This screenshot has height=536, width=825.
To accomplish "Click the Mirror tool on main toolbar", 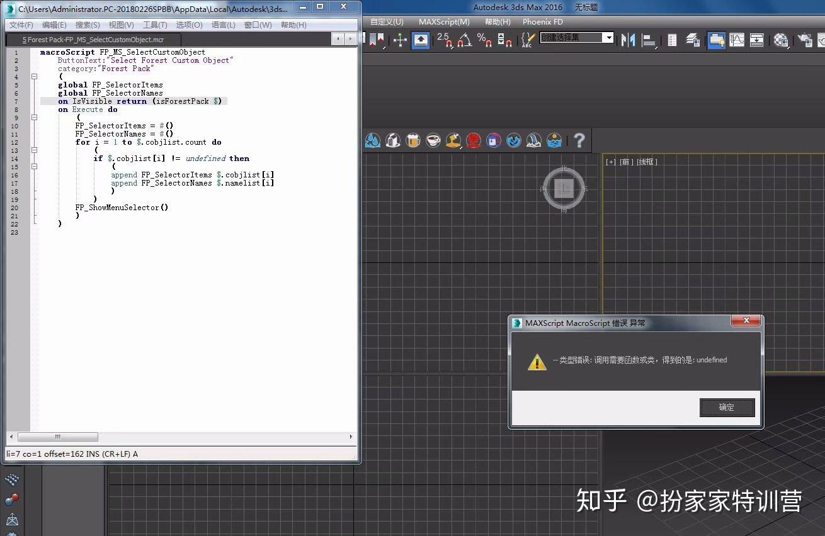I will [x=627, y=40].
